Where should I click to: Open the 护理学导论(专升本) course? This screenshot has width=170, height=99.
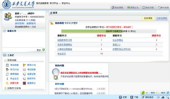pos(122,49)
